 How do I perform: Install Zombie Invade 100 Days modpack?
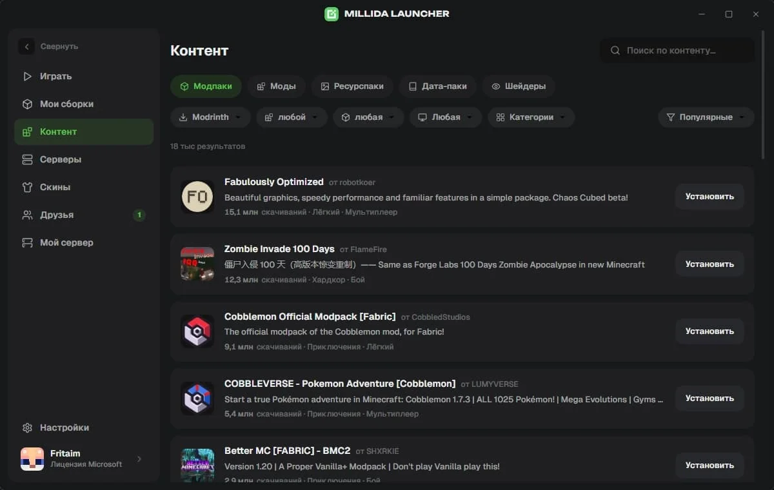pos(709,264)
